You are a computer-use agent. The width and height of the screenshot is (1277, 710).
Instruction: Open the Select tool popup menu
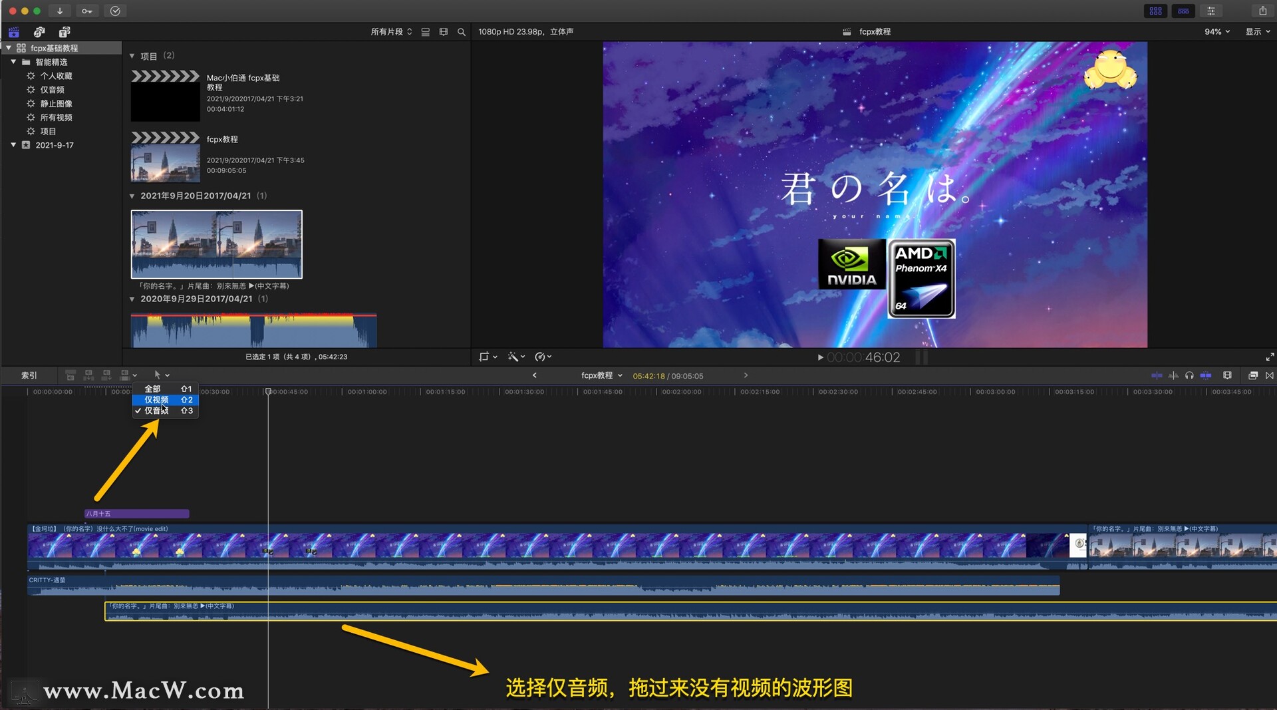162,375
